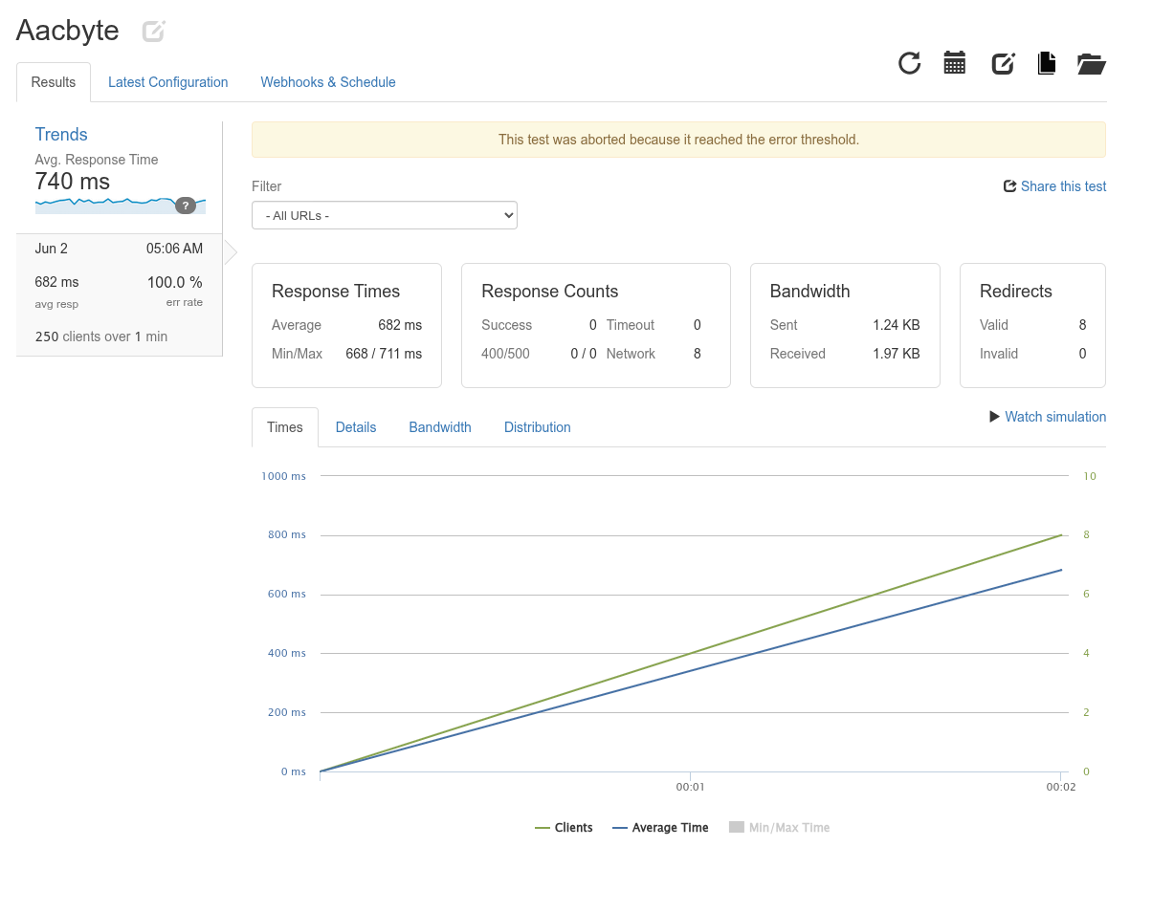This screenshot has height=912, width=1152.
Task: Enable the Min/Max Time legend entry
Action: (779, 828)
